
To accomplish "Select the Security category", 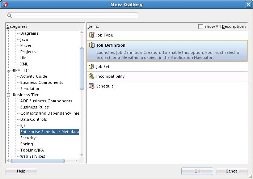I will click(28, 138).
